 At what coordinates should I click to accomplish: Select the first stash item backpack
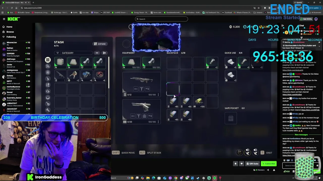point(60,63)
